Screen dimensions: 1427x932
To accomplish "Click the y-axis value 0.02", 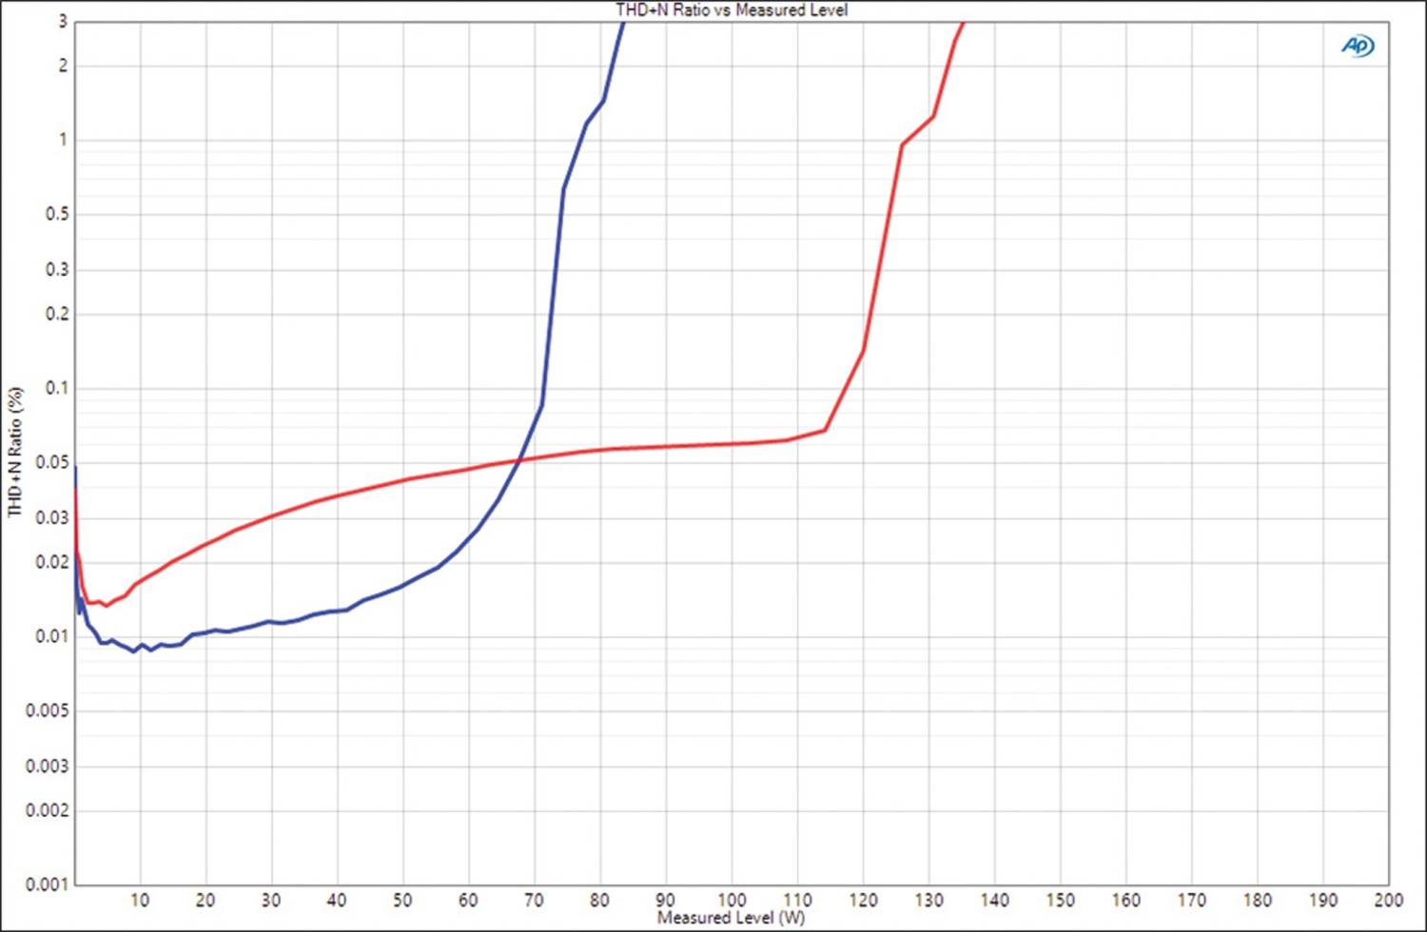I will click(53, 562).
